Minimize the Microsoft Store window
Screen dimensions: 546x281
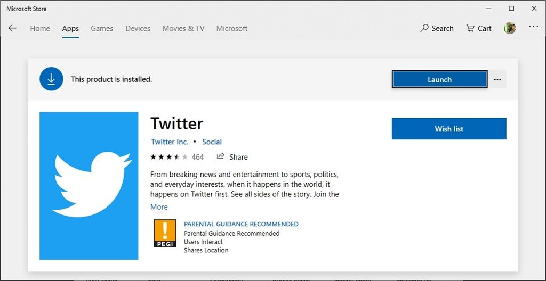click(x=488, y=9)
